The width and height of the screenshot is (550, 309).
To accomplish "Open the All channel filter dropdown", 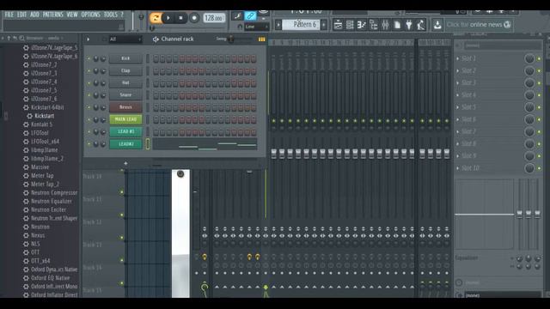I will coord(125,39).
